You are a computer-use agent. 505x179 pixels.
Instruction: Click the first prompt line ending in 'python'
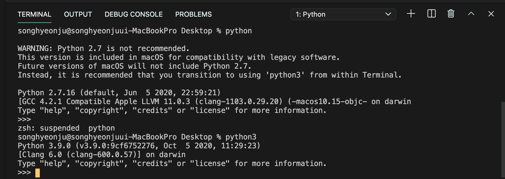(x=135, y=31)
